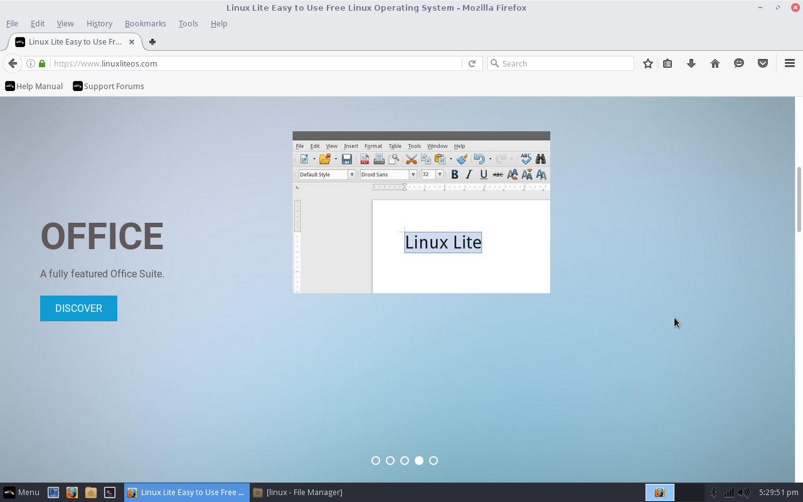The height and width of the screenshot is (502, 803).
Task: Open the Firefox Hello chat icon
Action: 739,63
